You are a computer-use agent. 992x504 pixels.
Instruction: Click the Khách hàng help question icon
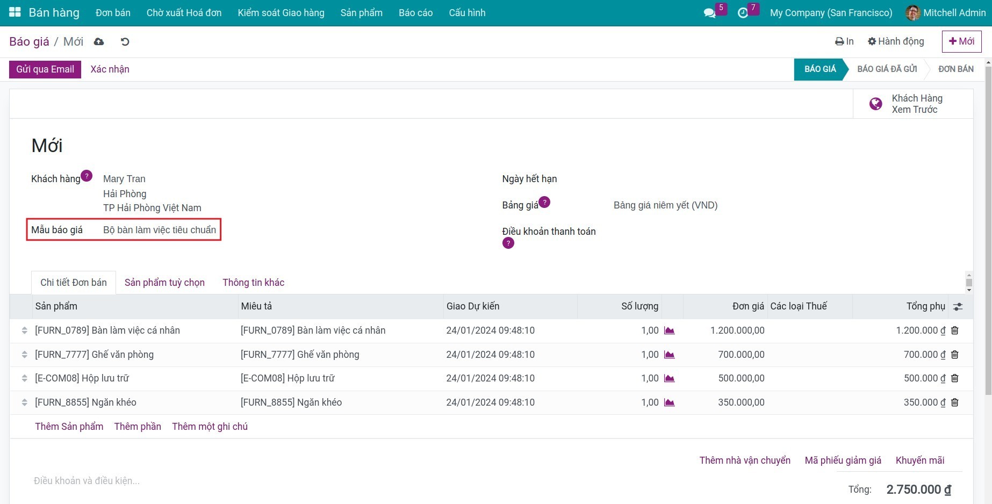(87, 176)
